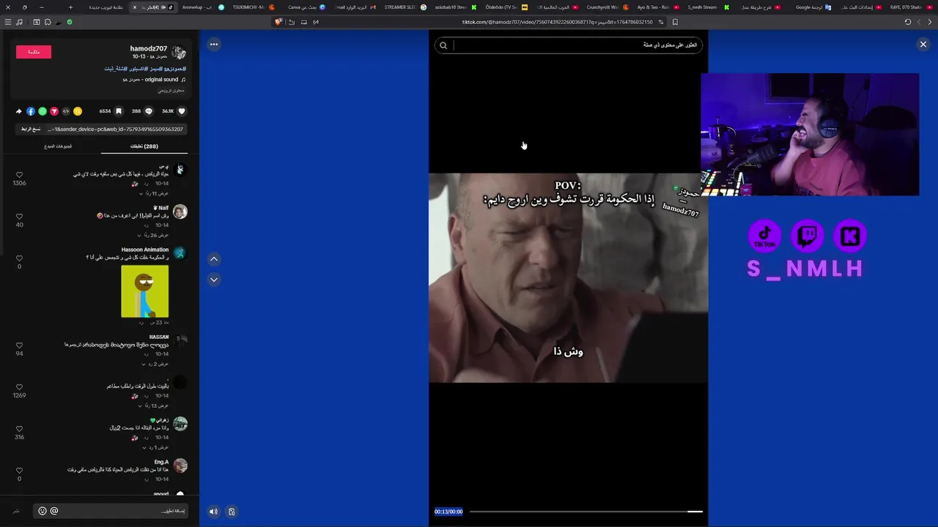This screenshot has width=938, height=527.
Task: Like the comment with 316 likes
Action: point(19,429)
